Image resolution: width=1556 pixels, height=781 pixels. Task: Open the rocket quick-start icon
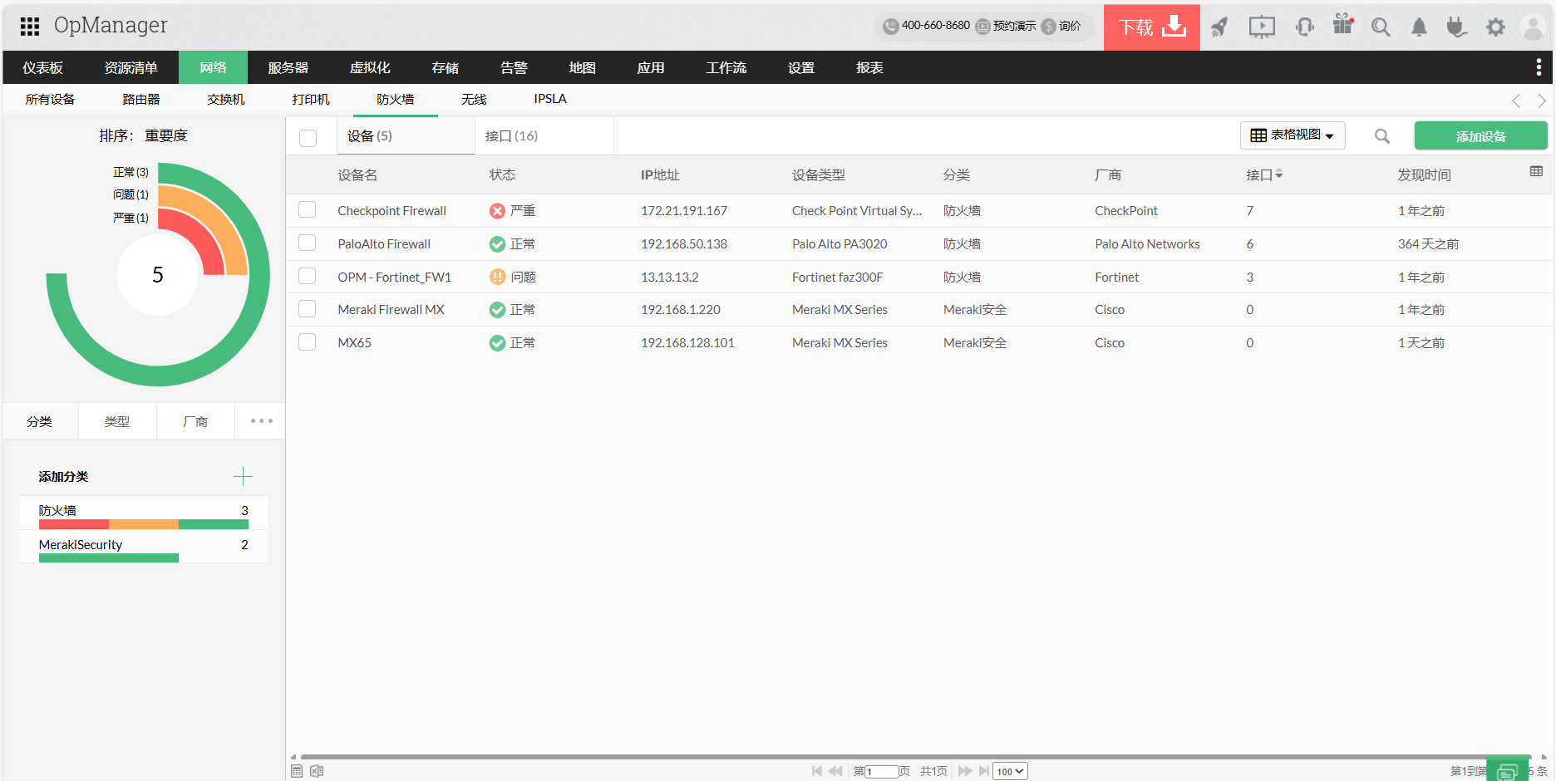1219,27
